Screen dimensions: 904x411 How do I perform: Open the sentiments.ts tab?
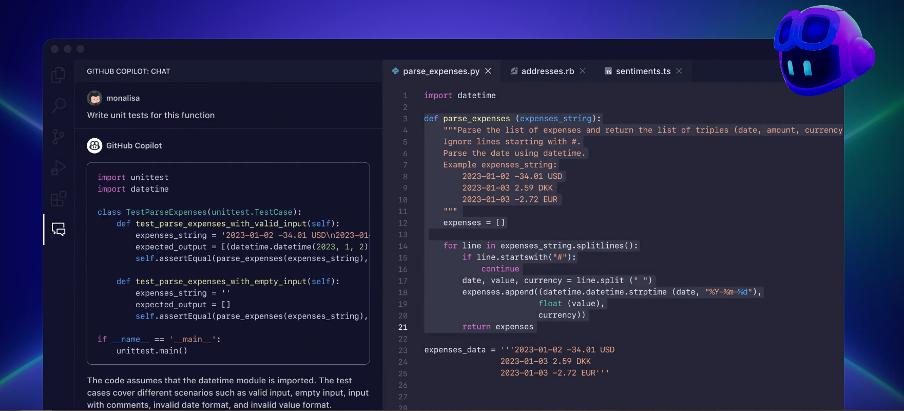(643, 71)
